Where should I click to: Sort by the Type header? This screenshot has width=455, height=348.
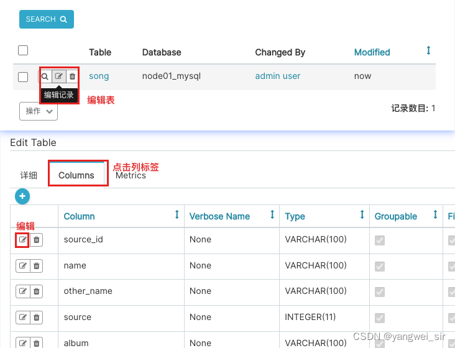pyautogui.click(x=295, y=216)
